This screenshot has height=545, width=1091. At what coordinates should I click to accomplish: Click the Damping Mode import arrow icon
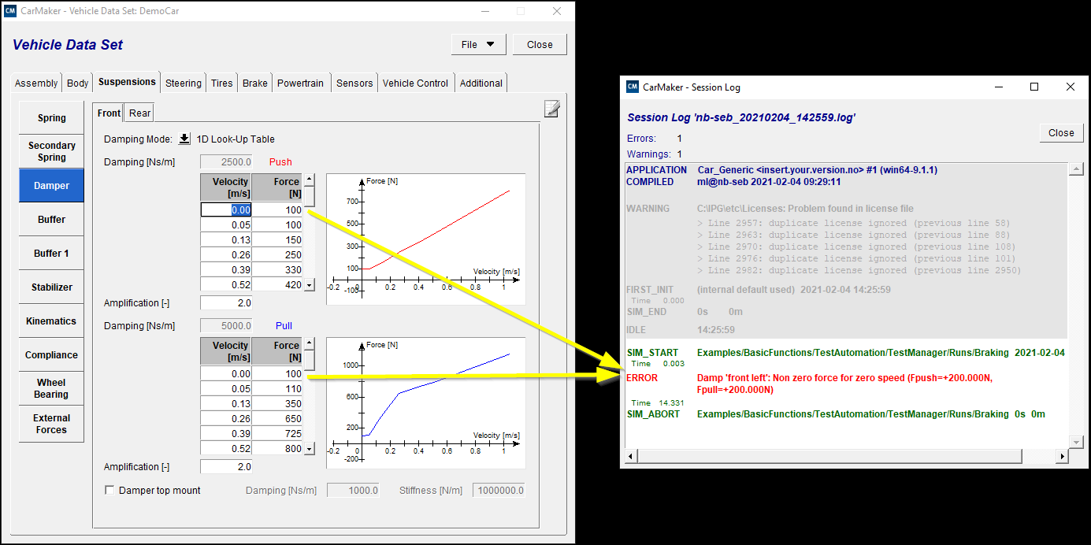(184, 139)
